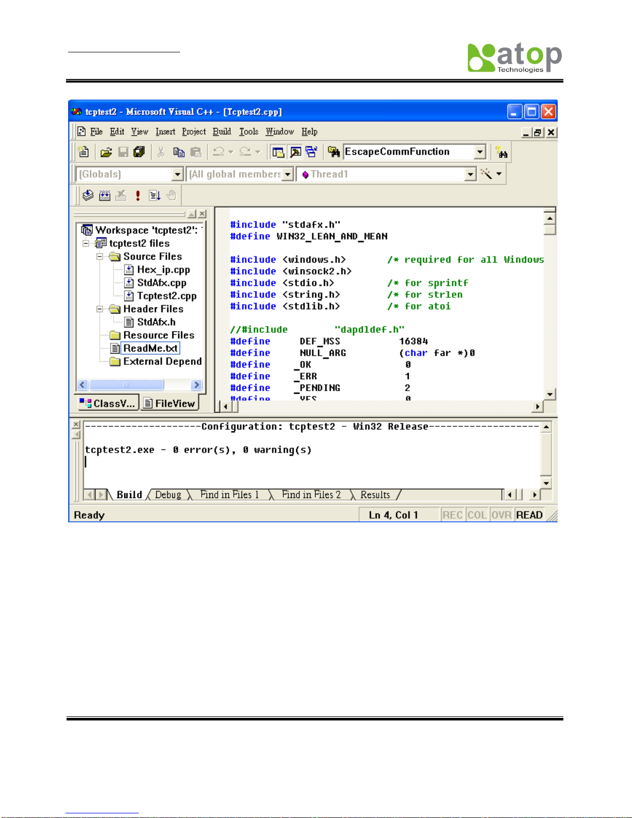
Task: Save the file with the floppy icon
Action: 123,152
